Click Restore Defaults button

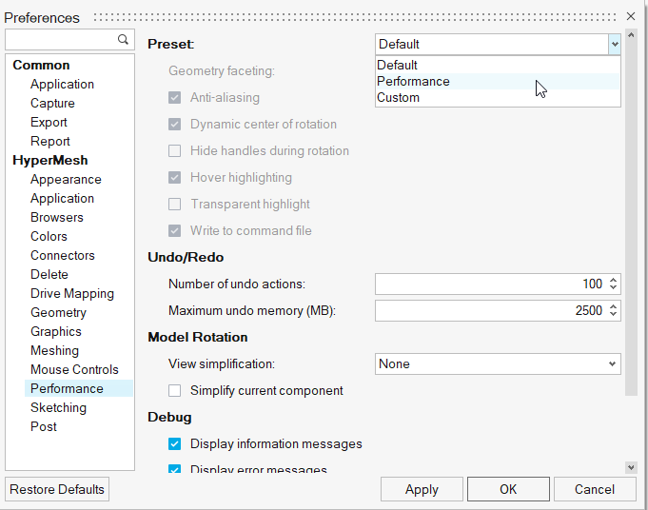tap(57, 489)
